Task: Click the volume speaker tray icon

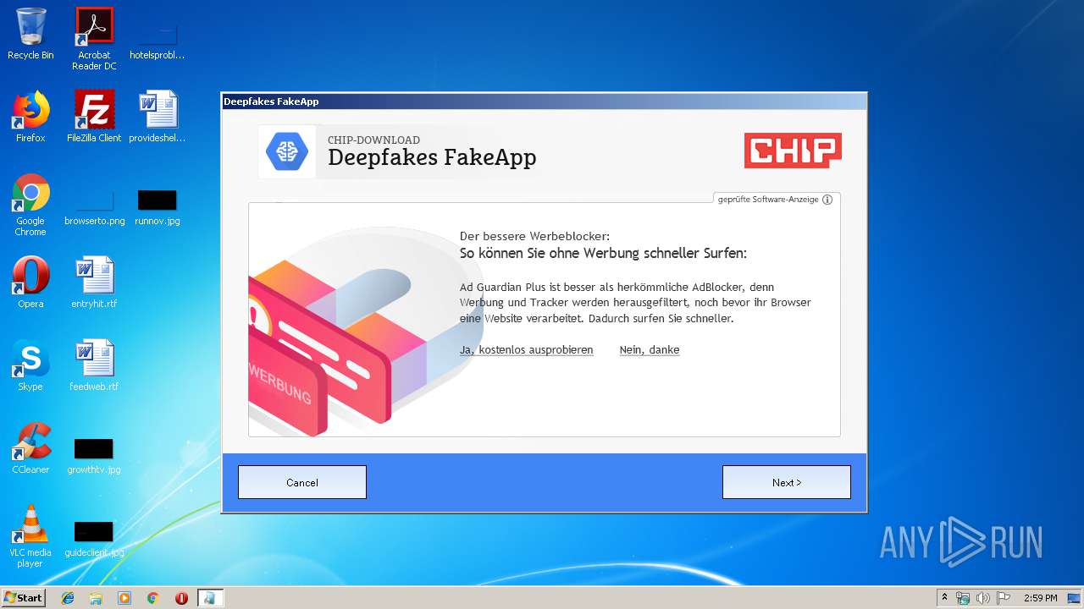Action: (982, 598)
